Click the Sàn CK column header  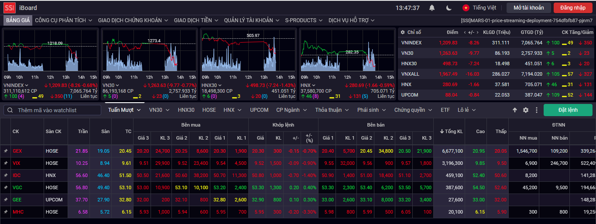tap(53, 131)
